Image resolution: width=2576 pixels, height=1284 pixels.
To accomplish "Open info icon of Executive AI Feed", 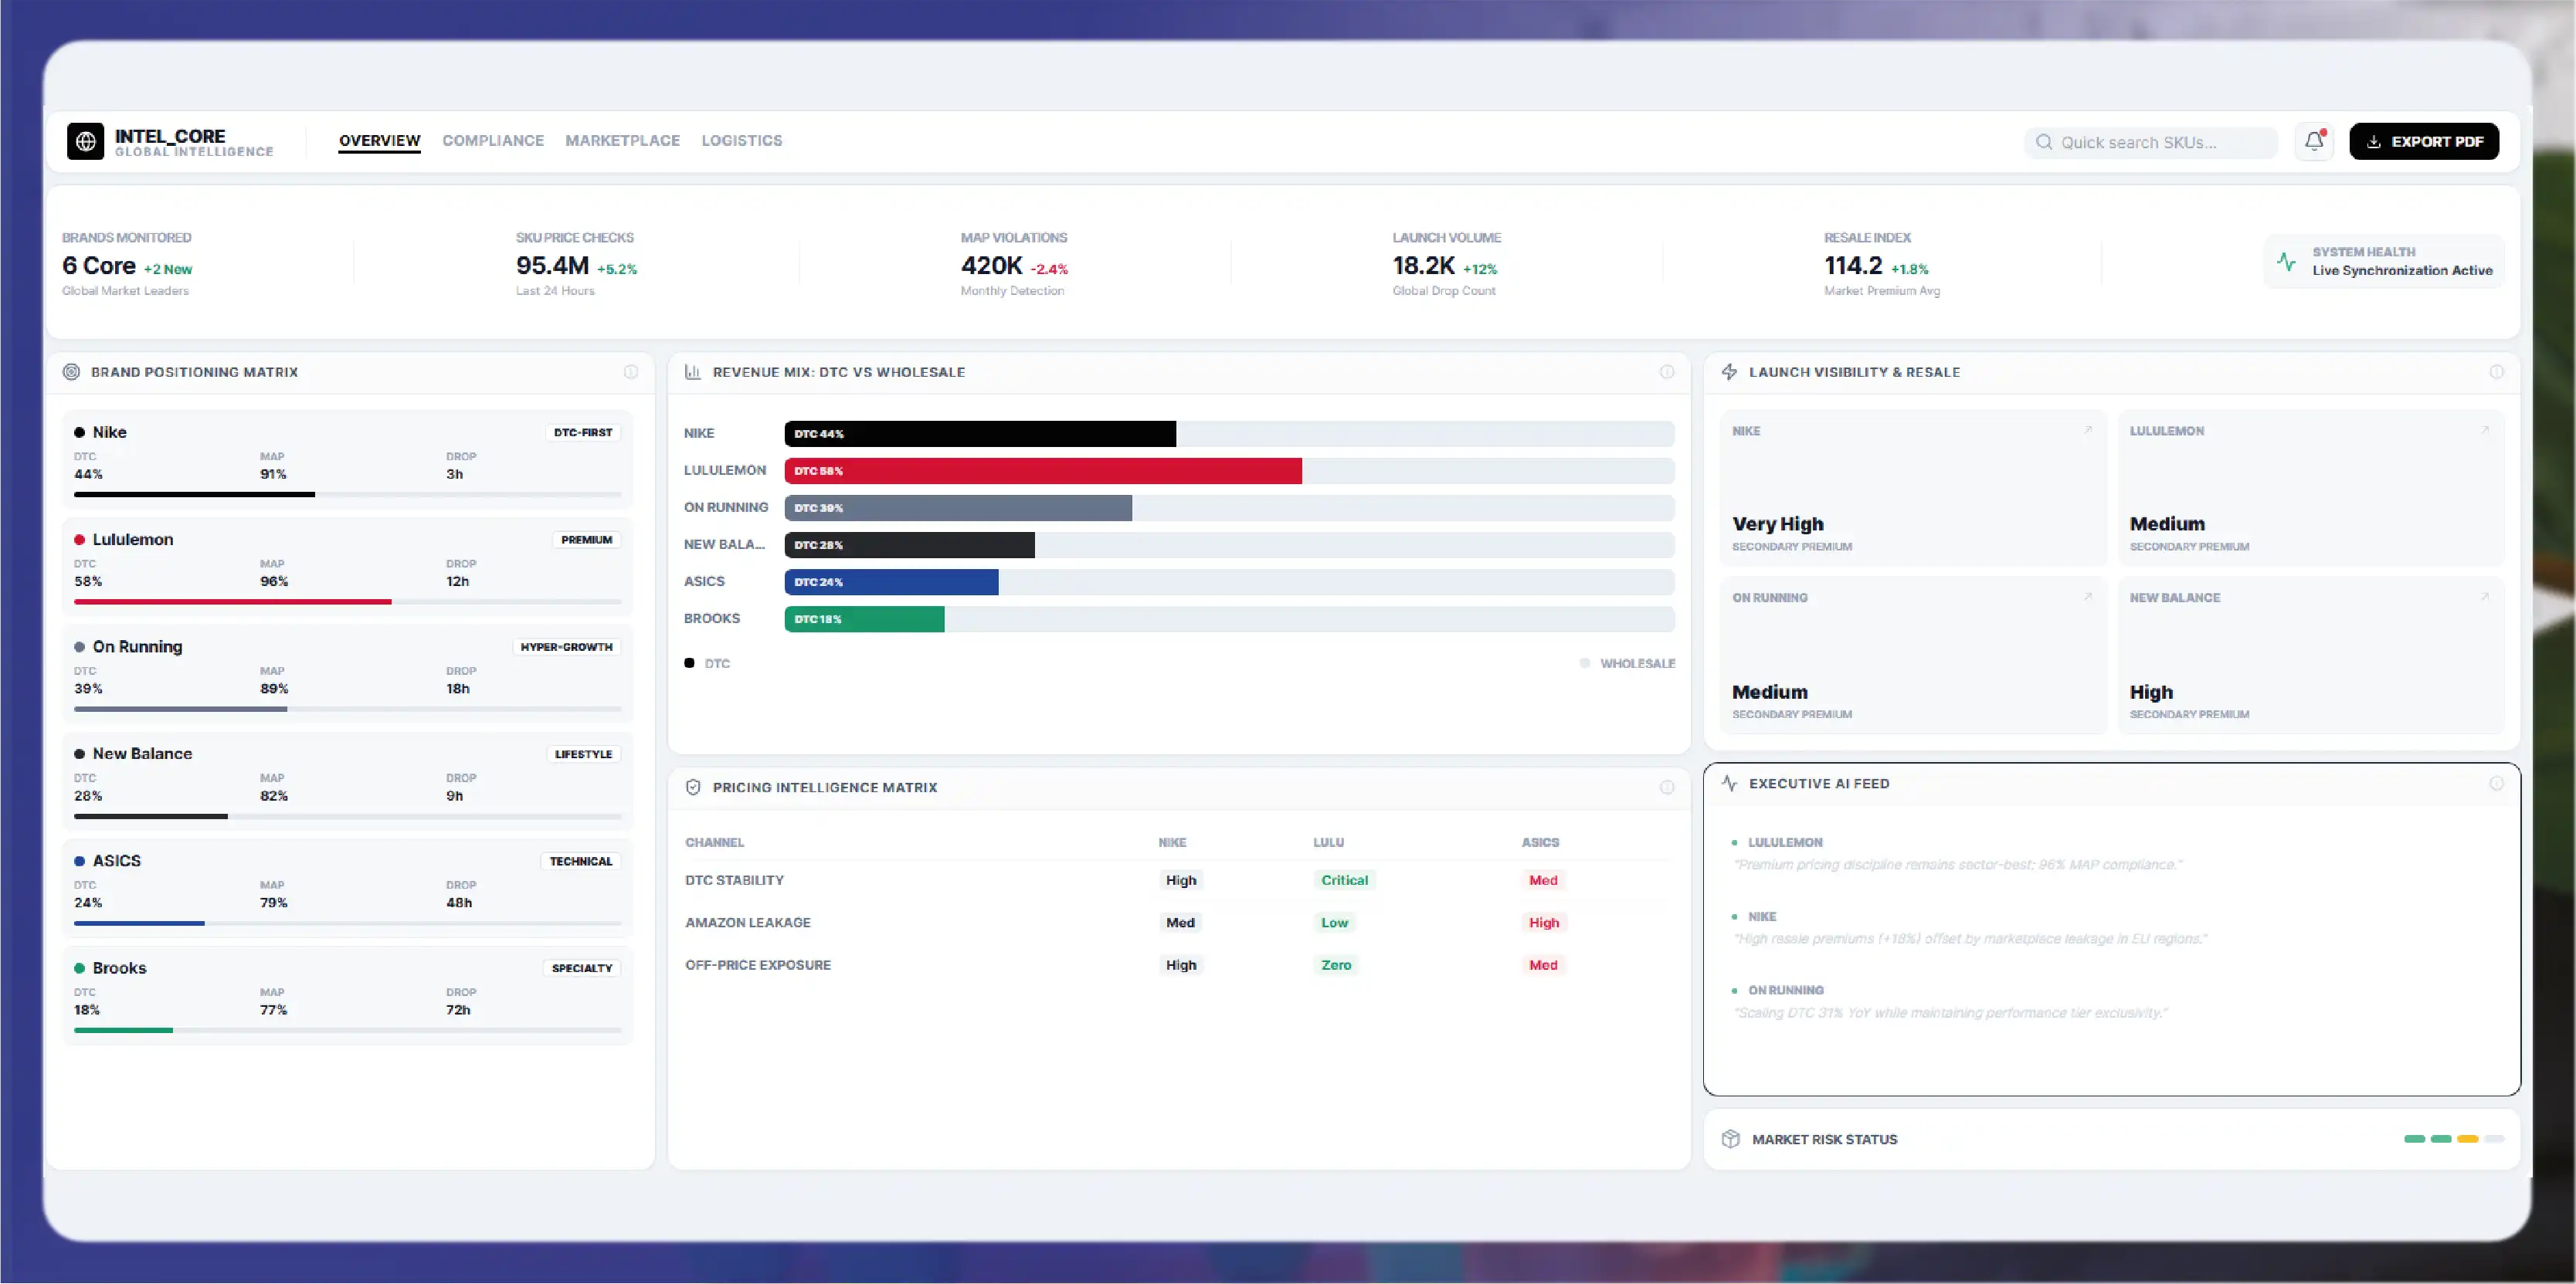I will 2497,784.
